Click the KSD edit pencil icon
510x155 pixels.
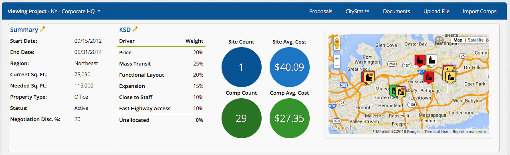click(x=135, y=29)
